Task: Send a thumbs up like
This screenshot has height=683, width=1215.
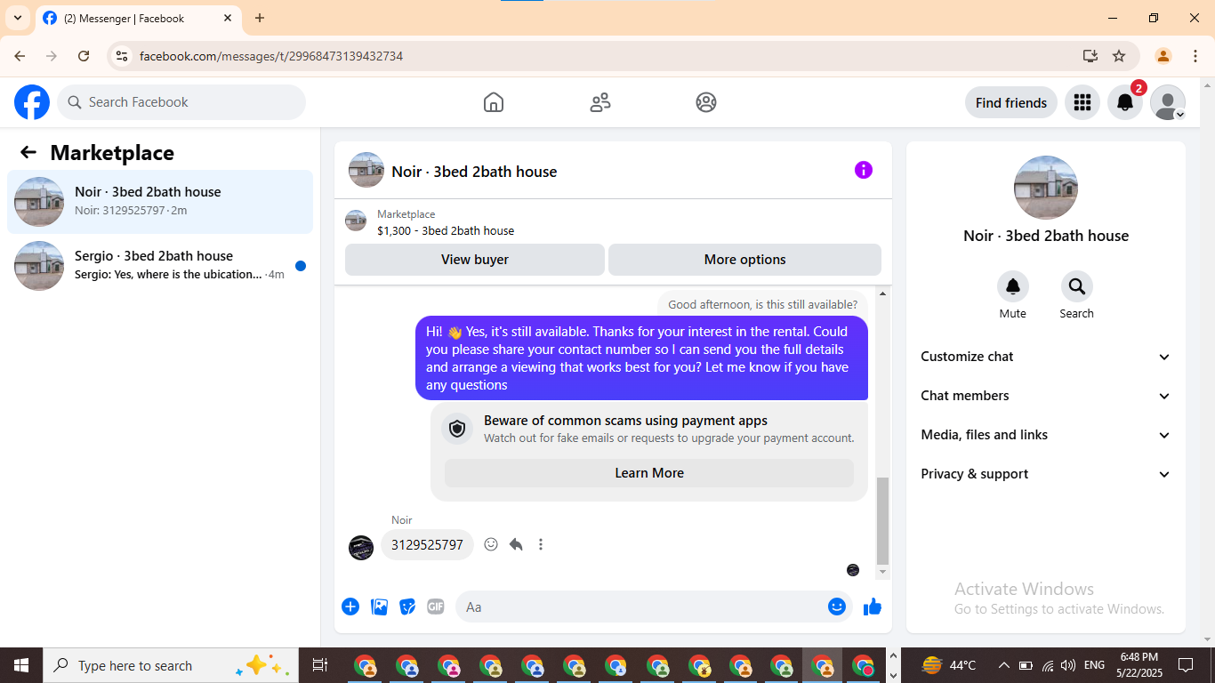Action: [x=873, y=607]
